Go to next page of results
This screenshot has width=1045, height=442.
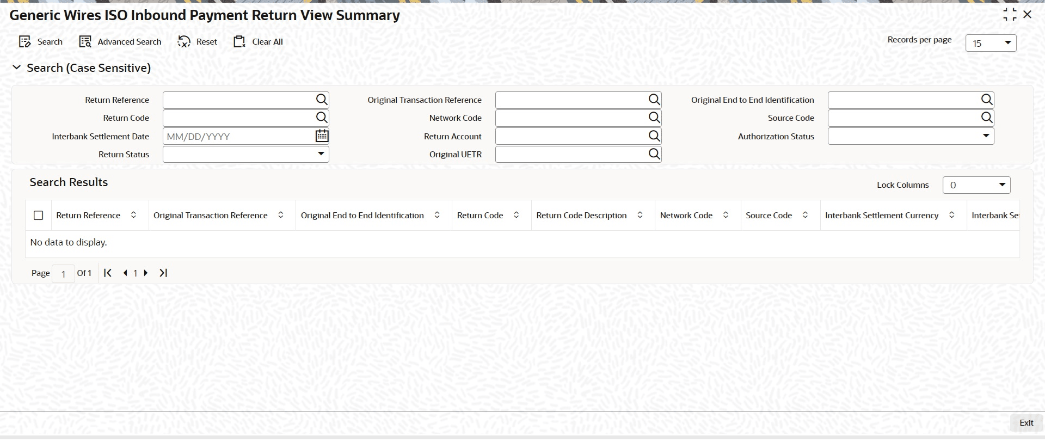pyautogui.click(x=146, y=273)
